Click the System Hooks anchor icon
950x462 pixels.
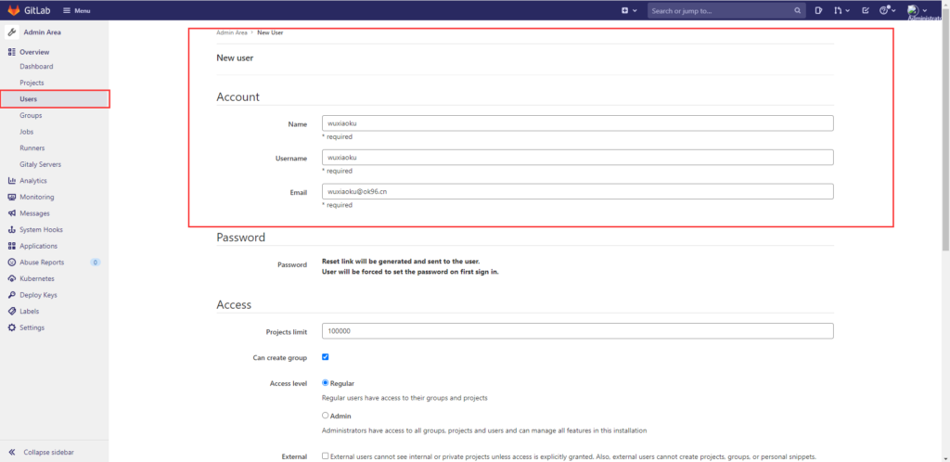click(11, 229)
